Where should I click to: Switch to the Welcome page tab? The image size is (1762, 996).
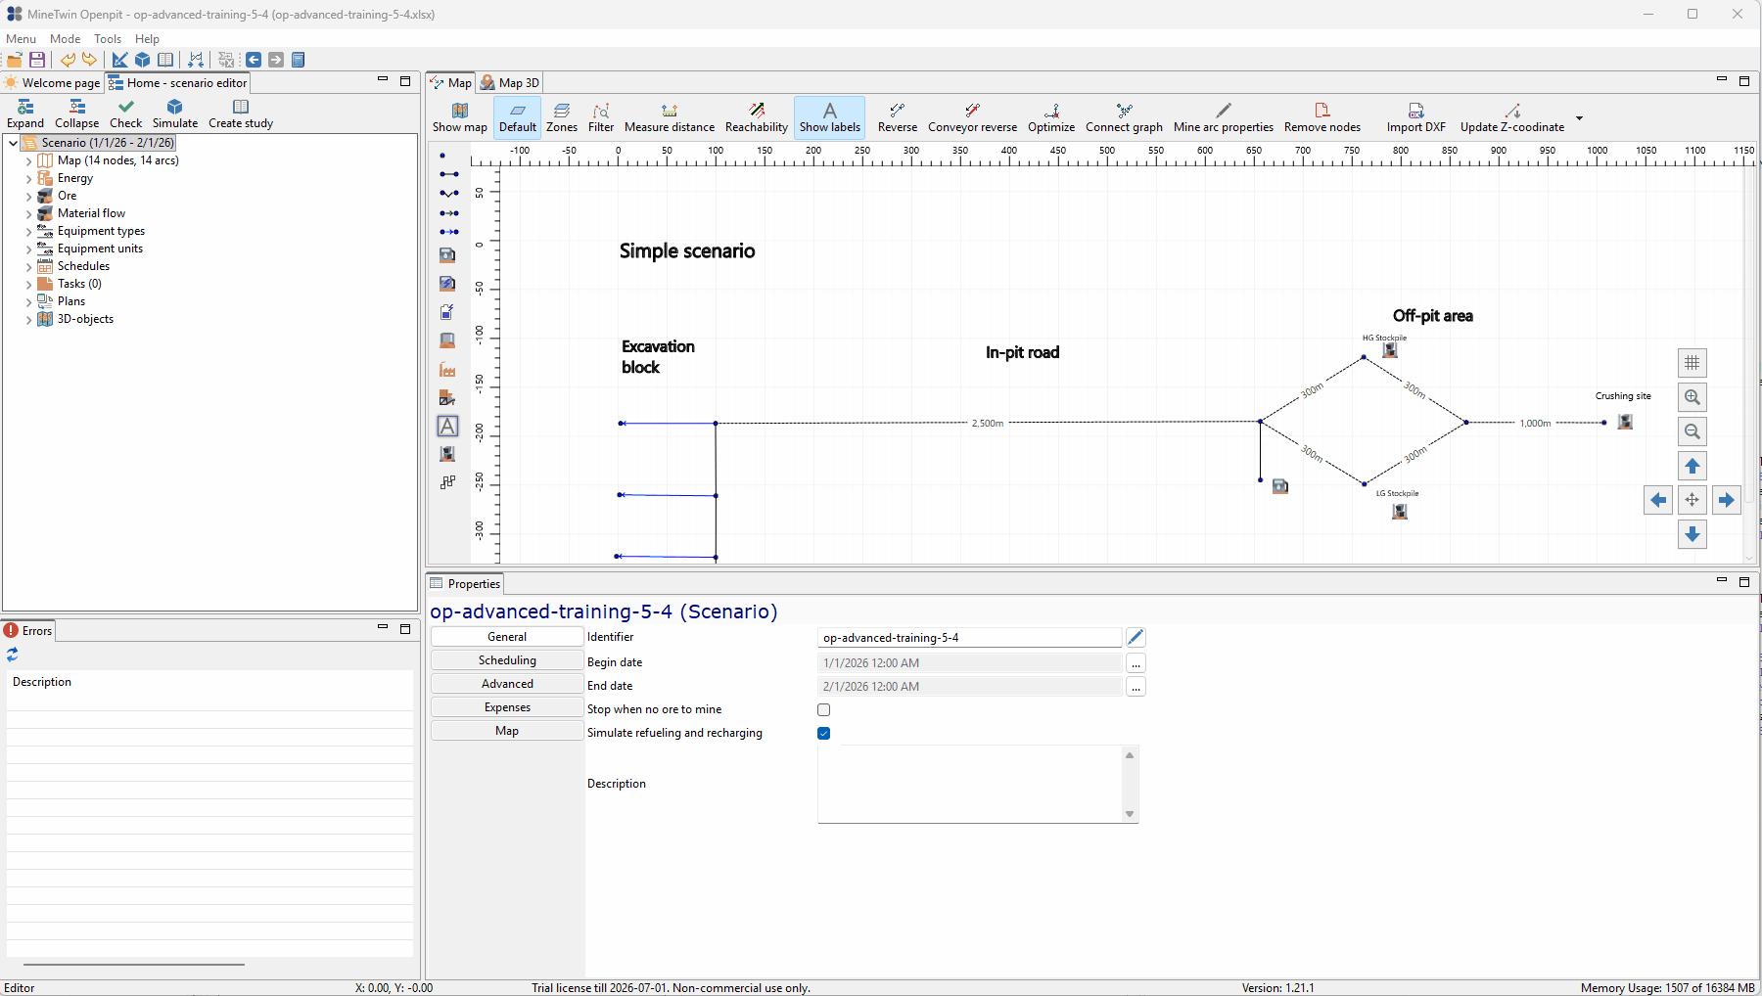click(x=52, y=83)
